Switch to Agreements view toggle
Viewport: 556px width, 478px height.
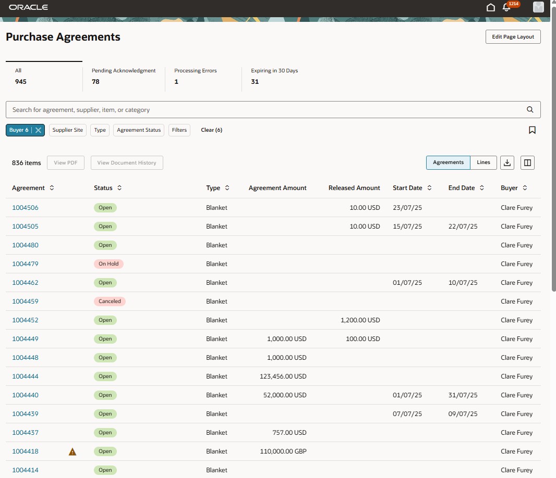click(448, 162)
